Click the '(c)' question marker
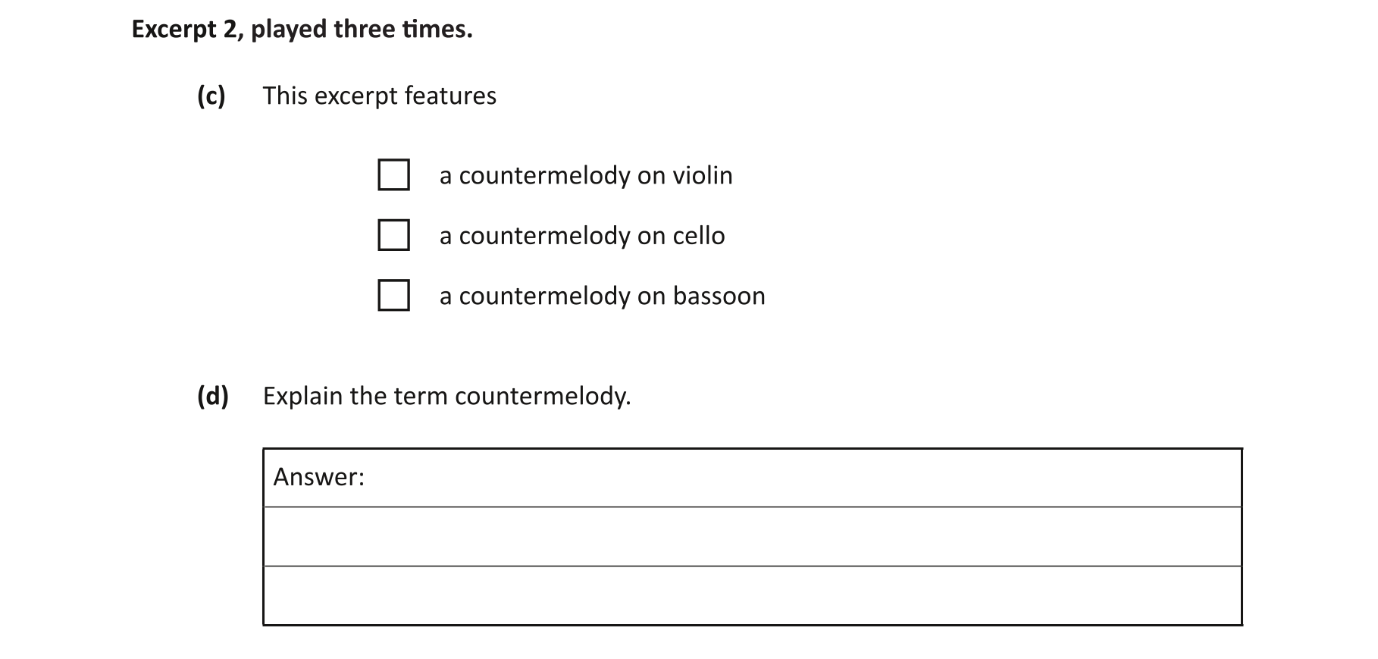This screenshot has height=659, width=1378. [x=211, y=96]
